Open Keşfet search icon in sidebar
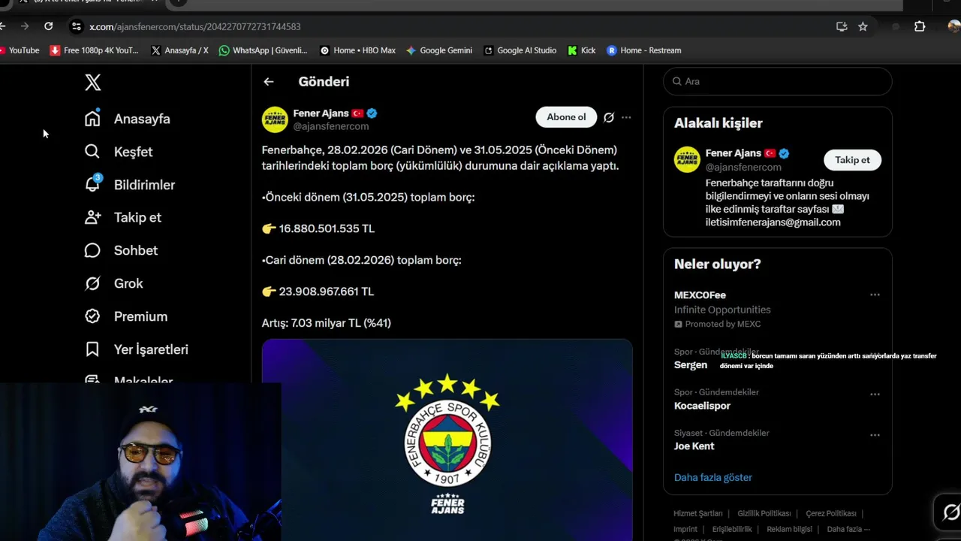Screen dimensions: 961x541 [92, 152]
